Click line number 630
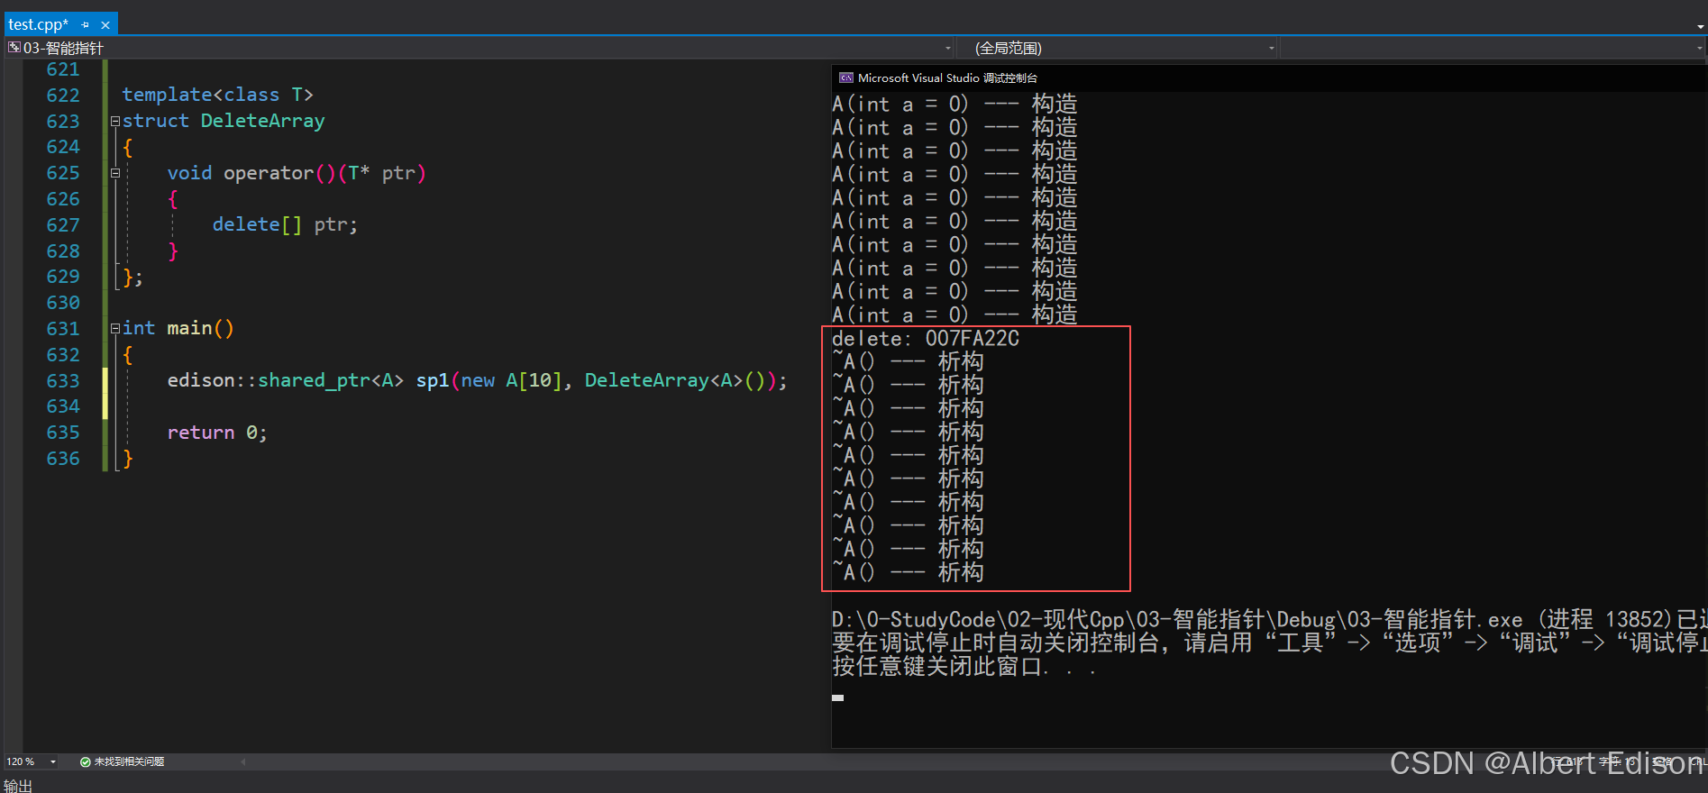Viewport: 1708px width, 793px height. 63,303
